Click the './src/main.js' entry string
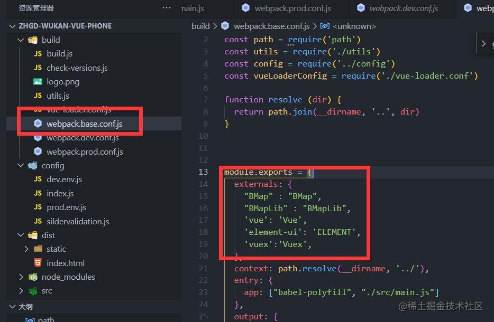This screenshot has width=494, height=322. point(398,292)
